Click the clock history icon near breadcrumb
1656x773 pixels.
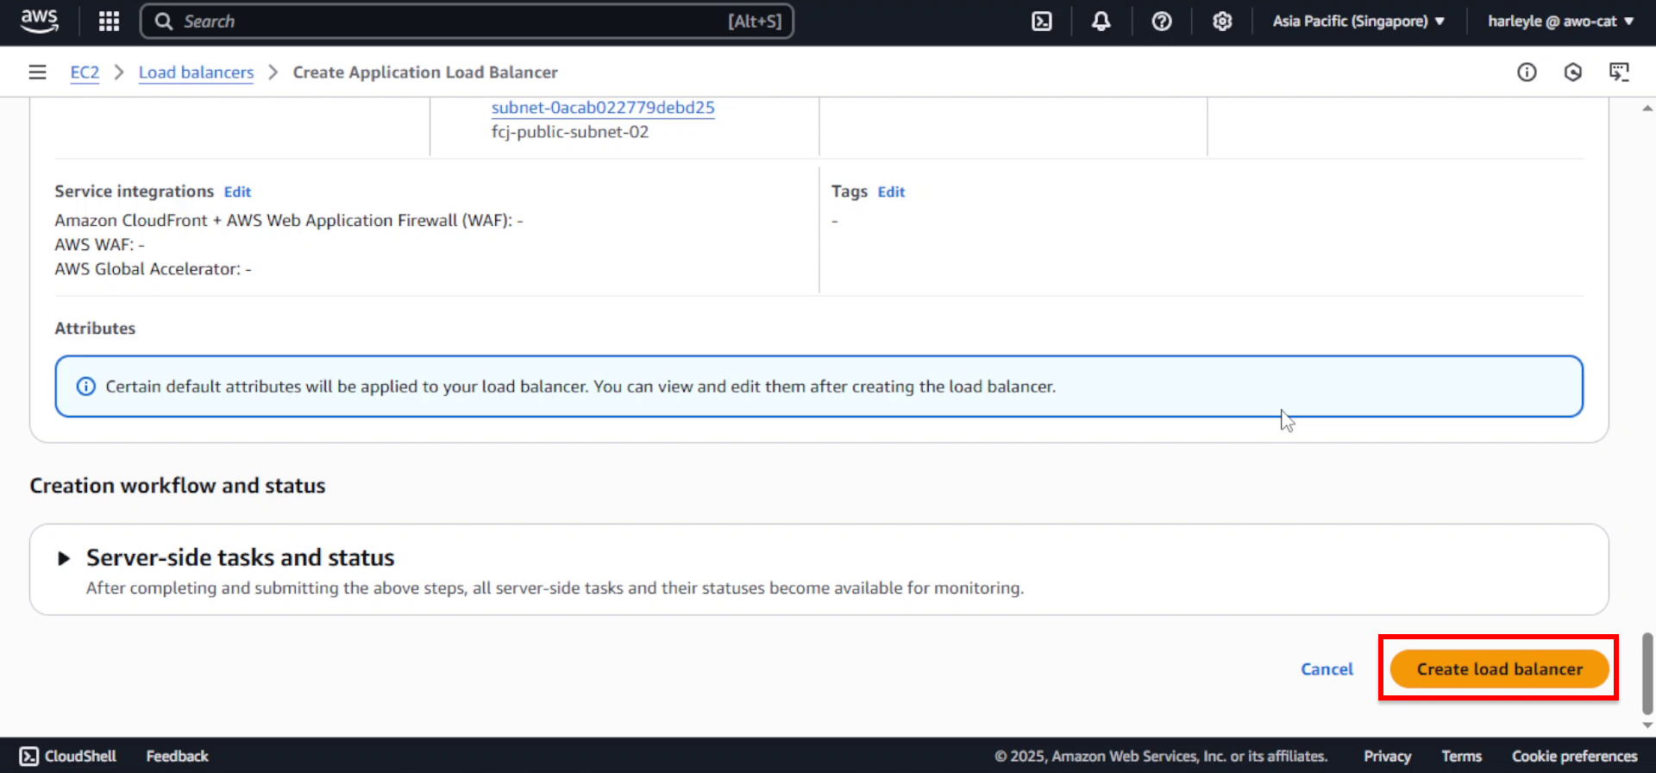coord(1573,72)
